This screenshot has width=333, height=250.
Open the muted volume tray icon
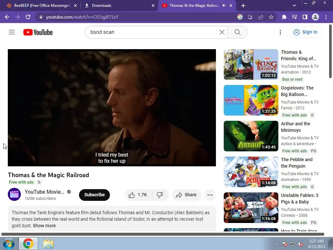point(300,244)
